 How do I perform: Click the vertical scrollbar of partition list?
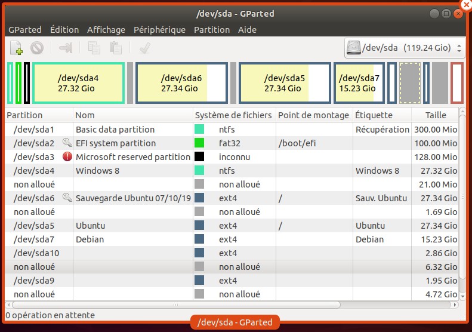coord(462,196)
